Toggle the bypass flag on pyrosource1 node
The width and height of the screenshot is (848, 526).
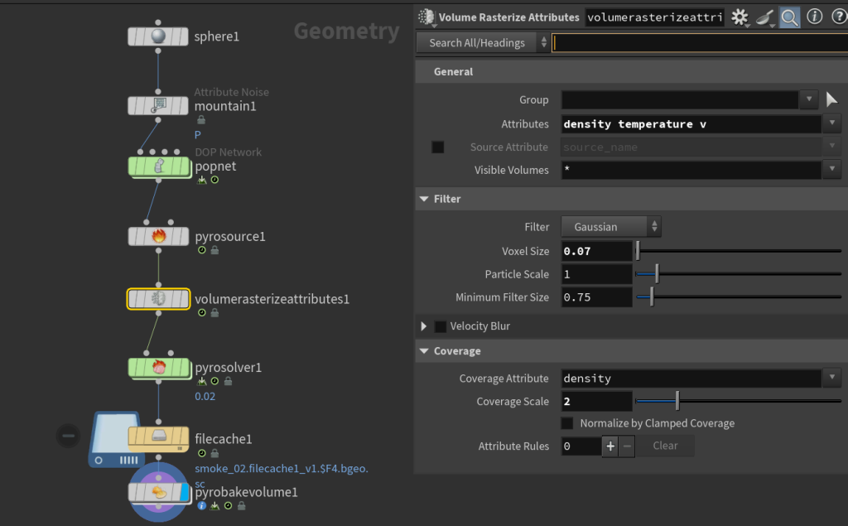click(x=134, y=236)
